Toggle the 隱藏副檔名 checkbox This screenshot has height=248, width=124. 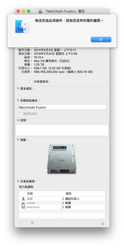point(20,114)
